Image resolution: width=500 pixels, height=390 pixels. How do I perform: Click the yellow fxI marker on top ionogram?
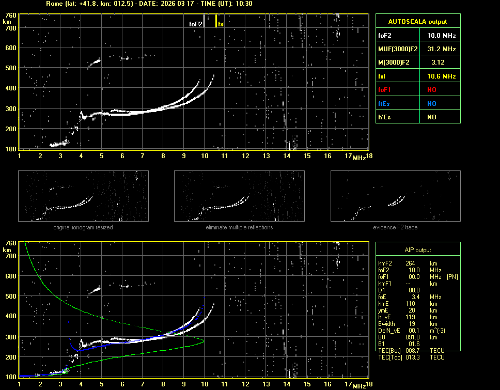click(x=216, y=21)
